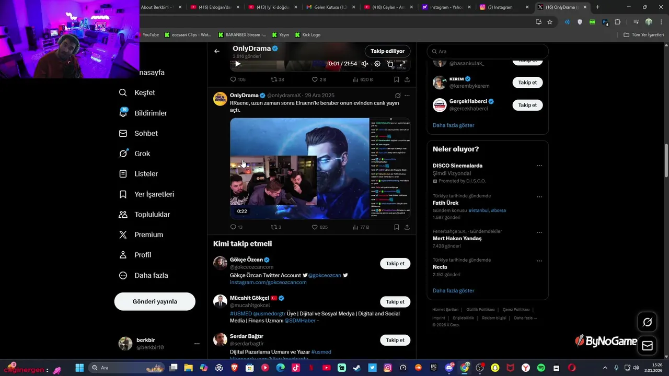The height and width of the screenshot is (376, 669).
Task: Repost the post with 3 reposts
Action: pyautogui.click(x=276, y=227)
